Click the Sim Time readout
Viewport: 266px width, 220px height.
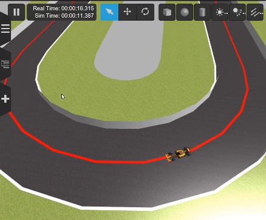click(x=64, y=16)
